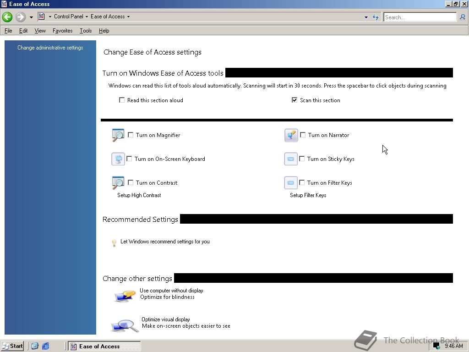Click the Sticky Keys icon

coord(291,159)
